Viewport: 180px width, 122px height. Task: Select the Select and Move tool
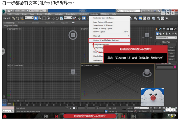[53, 18]
